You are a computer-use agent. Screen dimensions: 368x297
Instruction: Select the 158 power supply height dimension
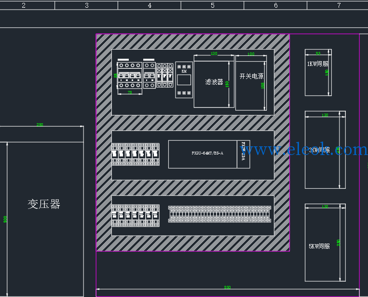point(263,86)
